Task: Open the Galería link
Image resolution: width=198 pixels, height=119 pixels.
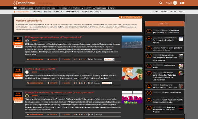Action: coord(173,12)
